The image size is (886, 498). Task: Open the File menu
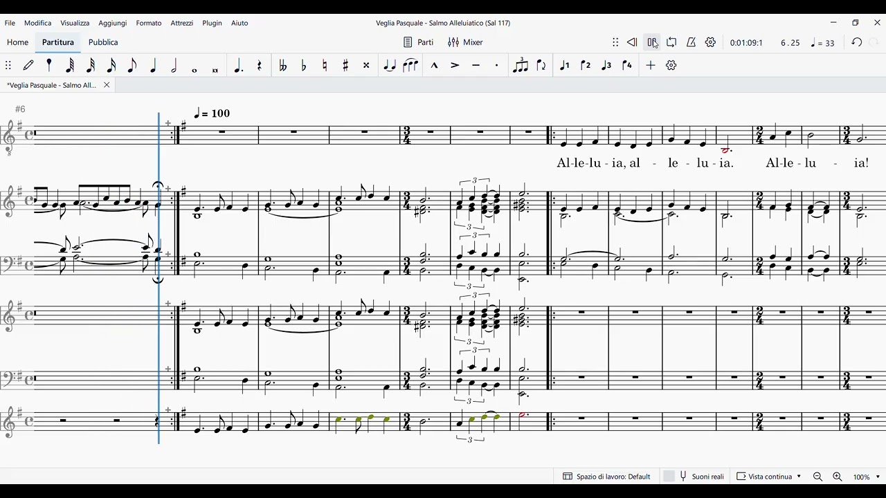pyautogui.click(x=10, y=23)
